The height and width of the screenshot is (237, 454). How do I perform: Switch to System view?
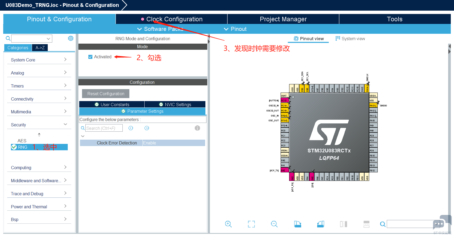tap(350, 39)
